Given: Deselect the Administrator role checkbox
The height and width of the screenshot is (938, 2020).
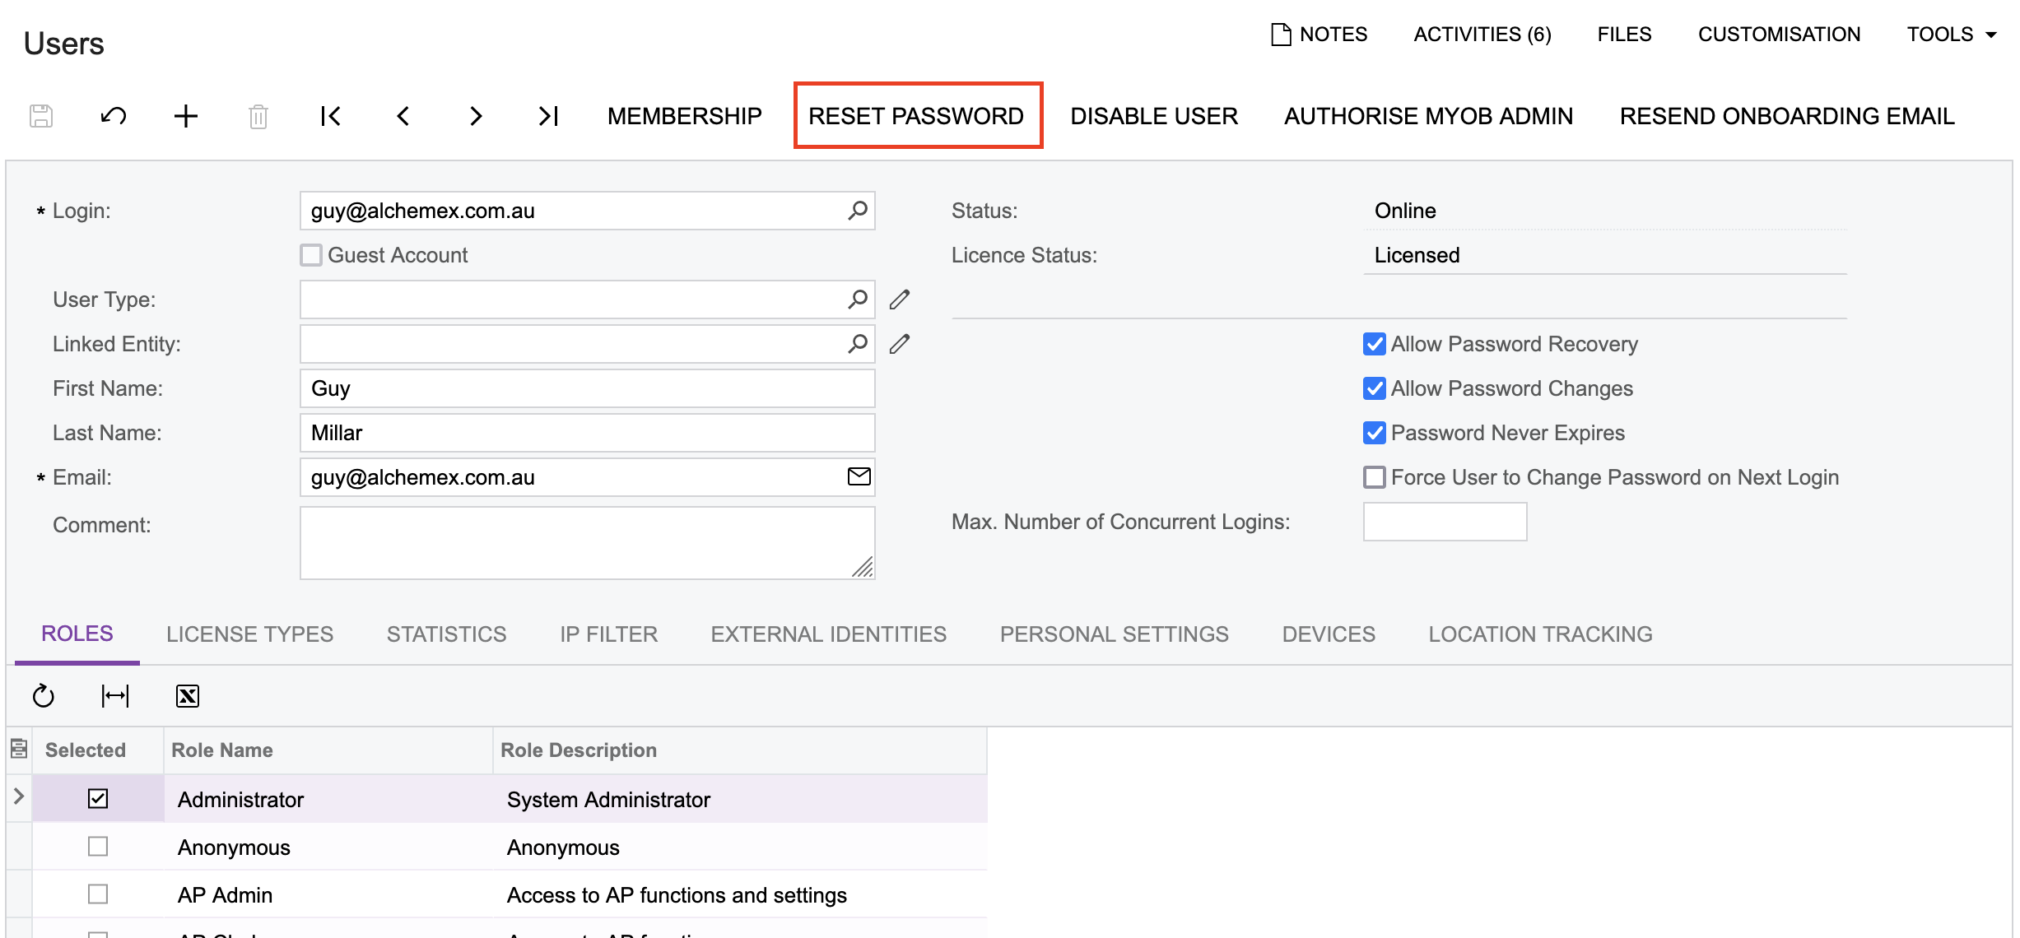Looking at the screenshot, I should (98, 798).
